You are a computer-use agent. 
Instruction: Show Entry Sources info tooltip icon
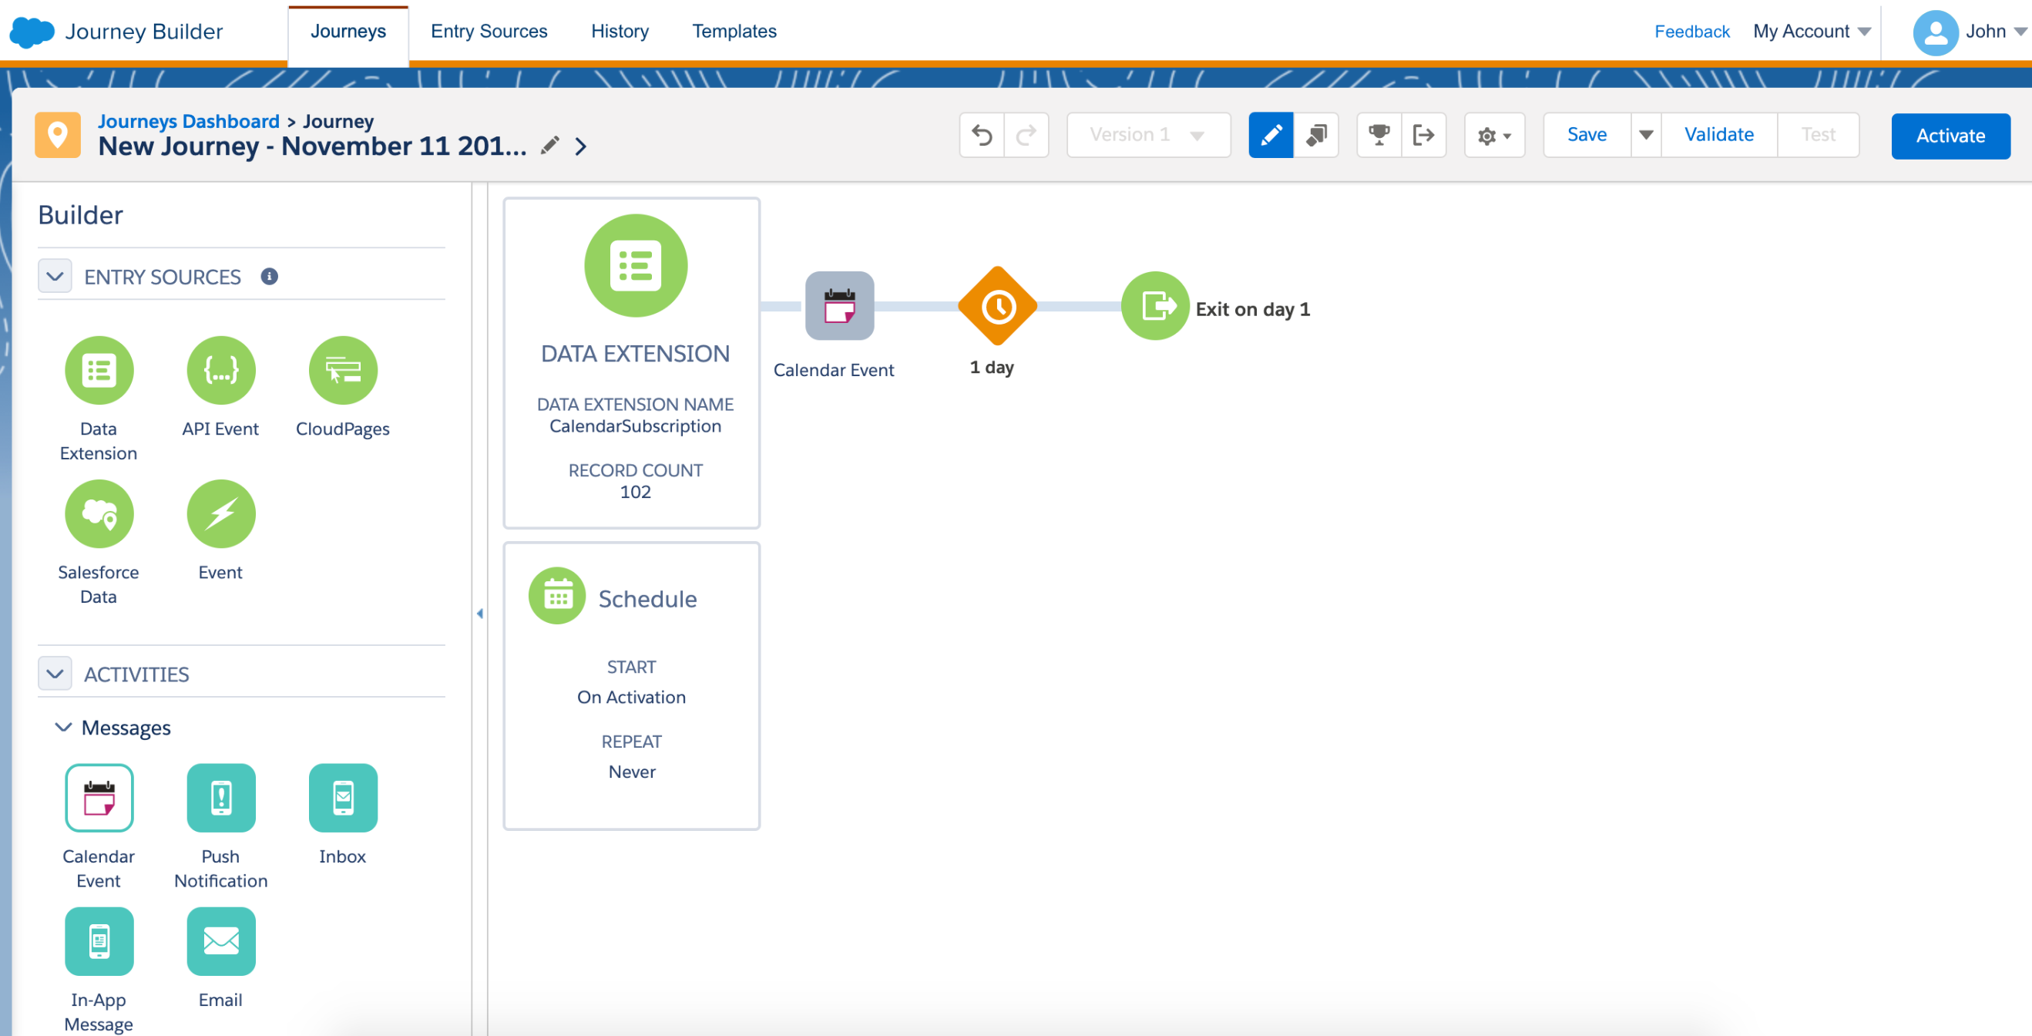tap(269, 276)
